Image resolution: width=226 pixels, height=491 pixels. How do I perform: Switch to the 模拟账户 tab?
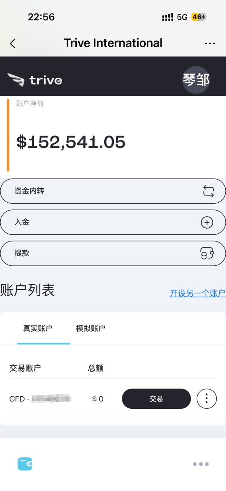pyautogui.click(x=90, y=328)
